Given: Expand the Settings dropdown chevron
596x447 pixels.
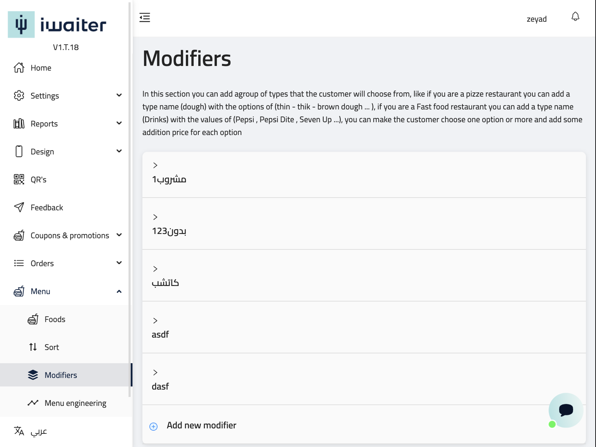Looking at the screenshot, I should tap(119, 95).
